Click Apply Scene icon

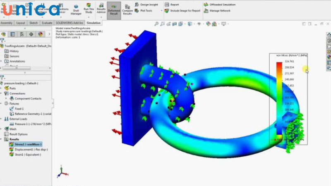[214, 24]
